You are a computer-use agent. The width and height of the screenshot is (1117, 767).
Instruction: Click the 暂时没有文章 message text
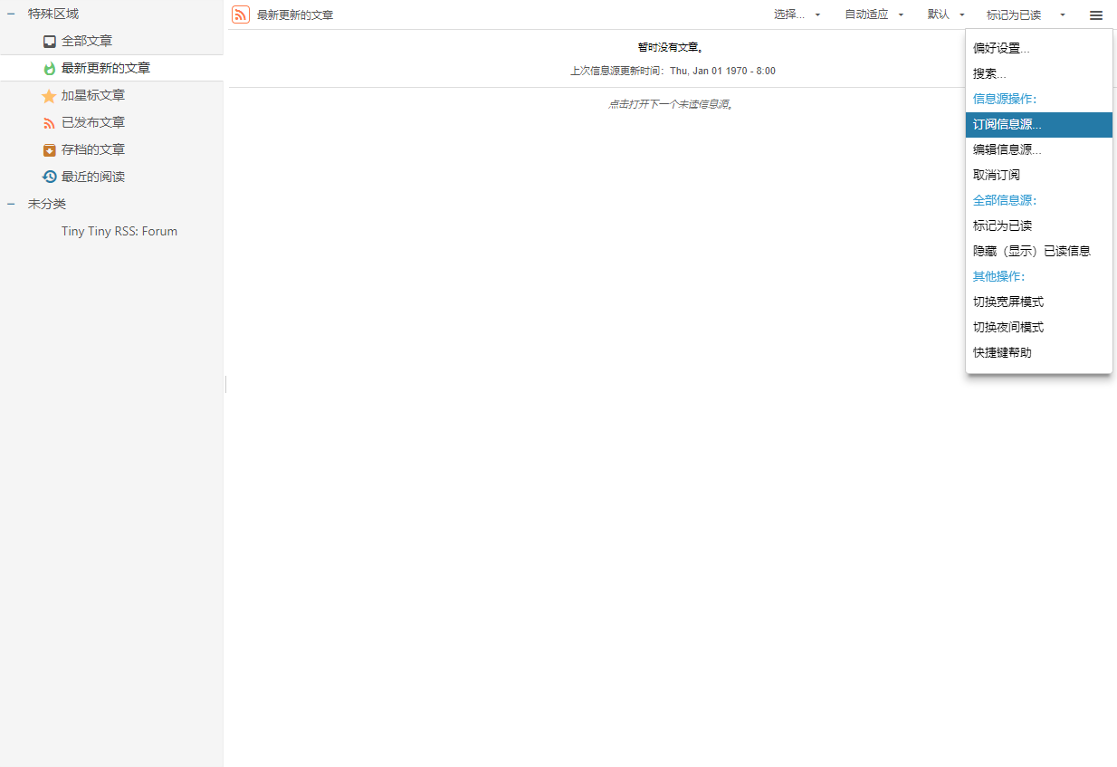(671, 47)
